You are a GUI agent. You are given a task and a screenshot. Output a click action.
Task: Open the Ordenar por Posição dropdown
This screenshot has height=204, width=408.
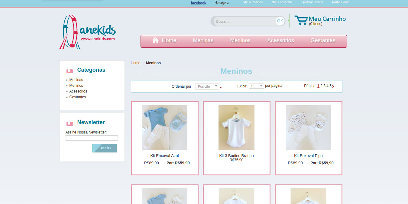coord(207,86)
